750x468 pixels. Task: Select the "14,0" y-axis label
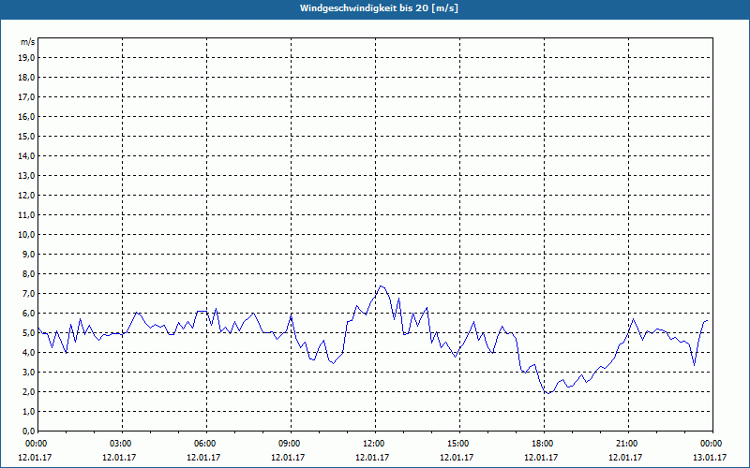[26, 156]
